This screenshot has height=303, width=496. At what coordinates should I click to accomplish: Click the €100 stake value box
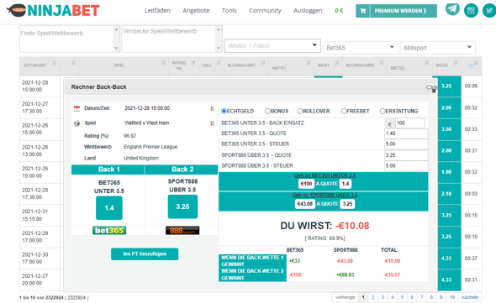coord(306,184)
